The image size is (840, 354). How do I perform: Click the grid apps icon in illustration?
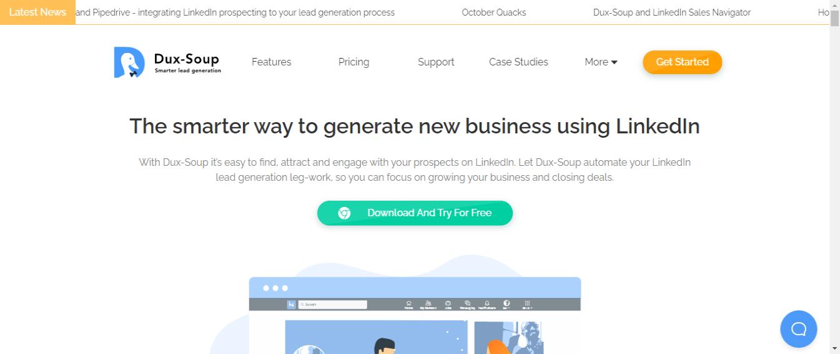(x=527, y=304)
